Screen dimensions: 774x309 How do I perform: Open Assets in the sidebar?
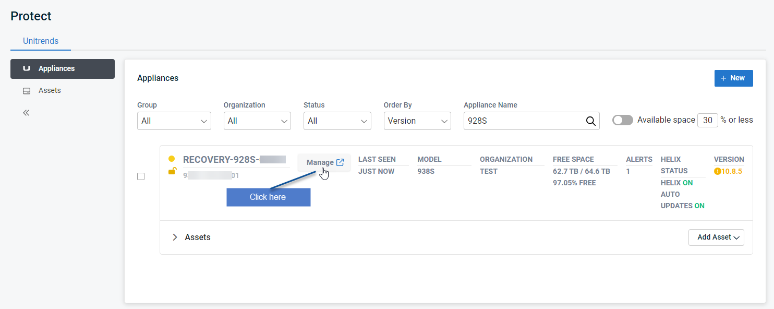click(x=63, y=91)
